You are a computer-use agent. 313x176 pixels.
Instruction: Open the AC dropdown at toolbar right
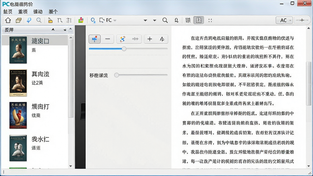284,20
